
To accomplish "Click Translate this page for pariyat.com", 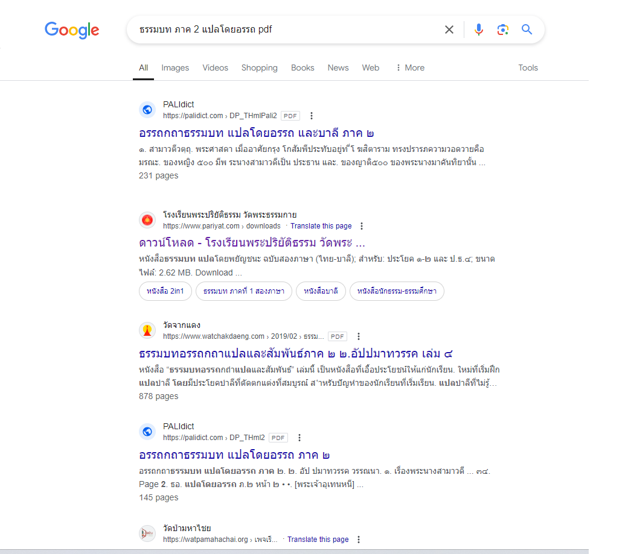I will 321,226.
